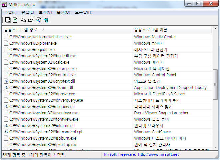Click the Copy selected items icon
Viewport: 220px width, 160px height.
coord(23,20)
